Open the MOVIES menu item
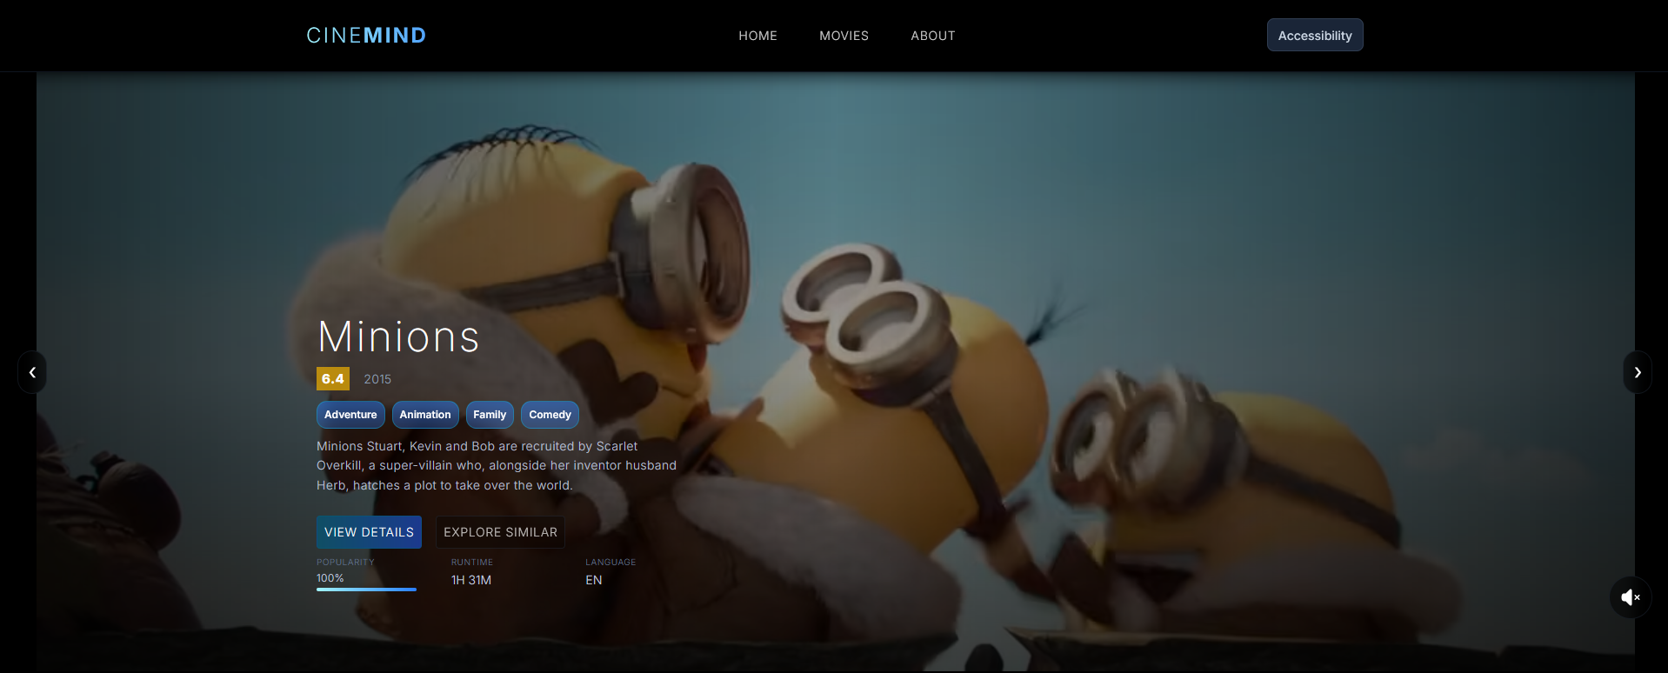 844,36
